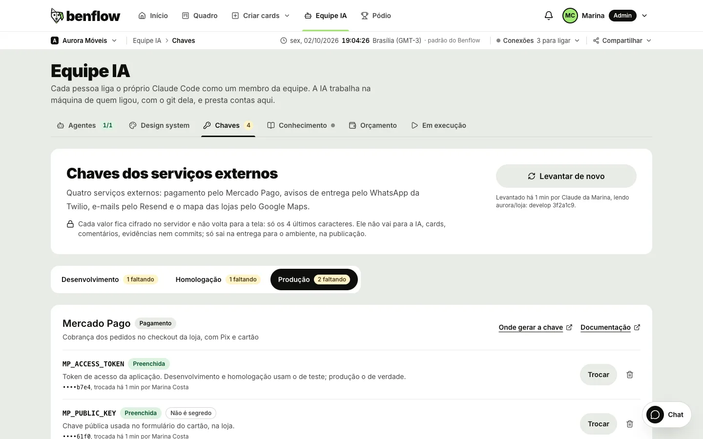Open notifications bell

549,16
